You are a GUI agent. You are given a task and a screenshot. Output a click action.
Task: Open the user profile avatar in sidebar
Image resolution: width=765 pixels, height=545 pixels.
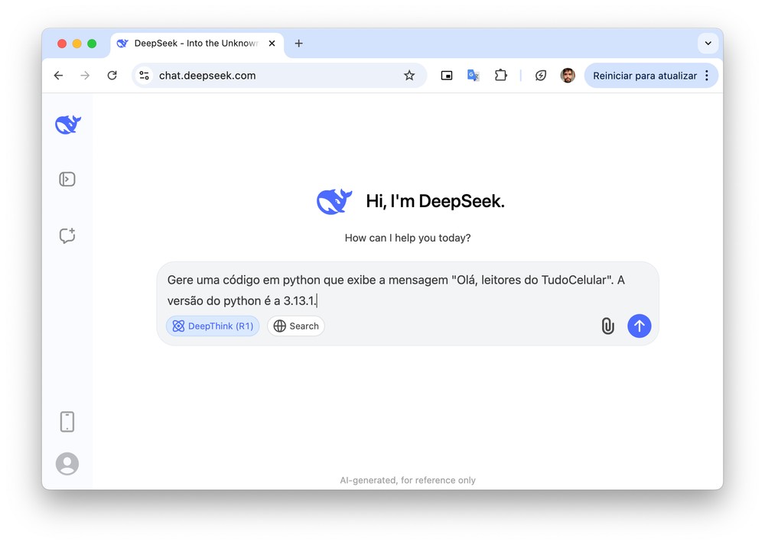pyautogui.click(x=67, y=463)
